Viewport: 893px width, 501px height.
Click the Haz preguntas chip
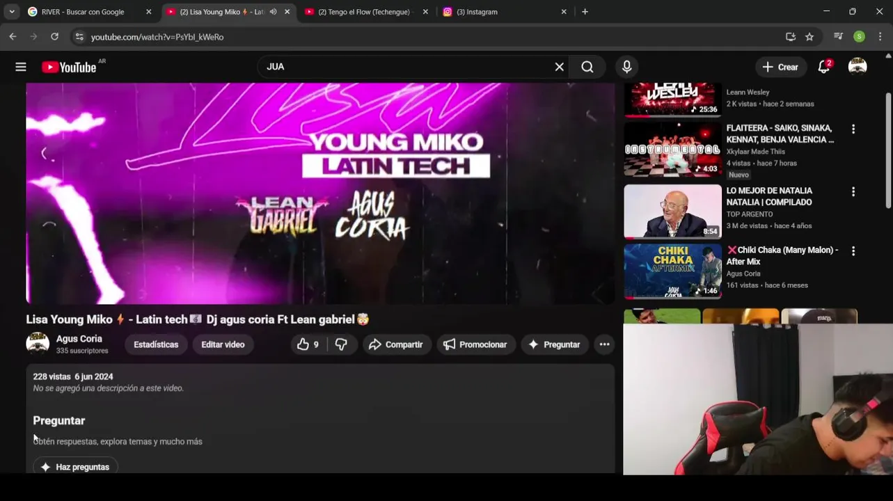coord(75,467)
